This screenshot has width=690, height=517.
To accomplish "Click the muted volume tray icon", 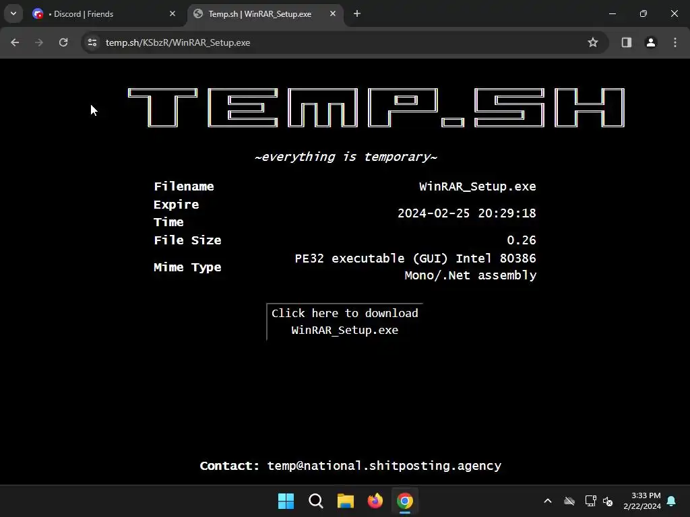I will pyautogui.click(x=608, y=501).
